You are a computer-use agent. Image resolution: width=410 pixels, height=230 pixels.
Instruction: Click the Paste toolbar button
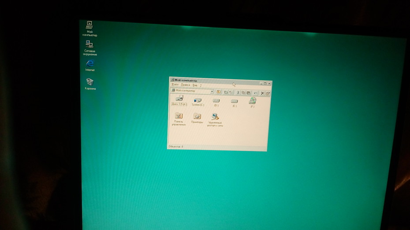click(248, 93)
